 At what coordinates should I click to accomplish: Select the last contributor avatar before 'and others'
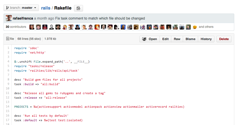click(195, 27)
